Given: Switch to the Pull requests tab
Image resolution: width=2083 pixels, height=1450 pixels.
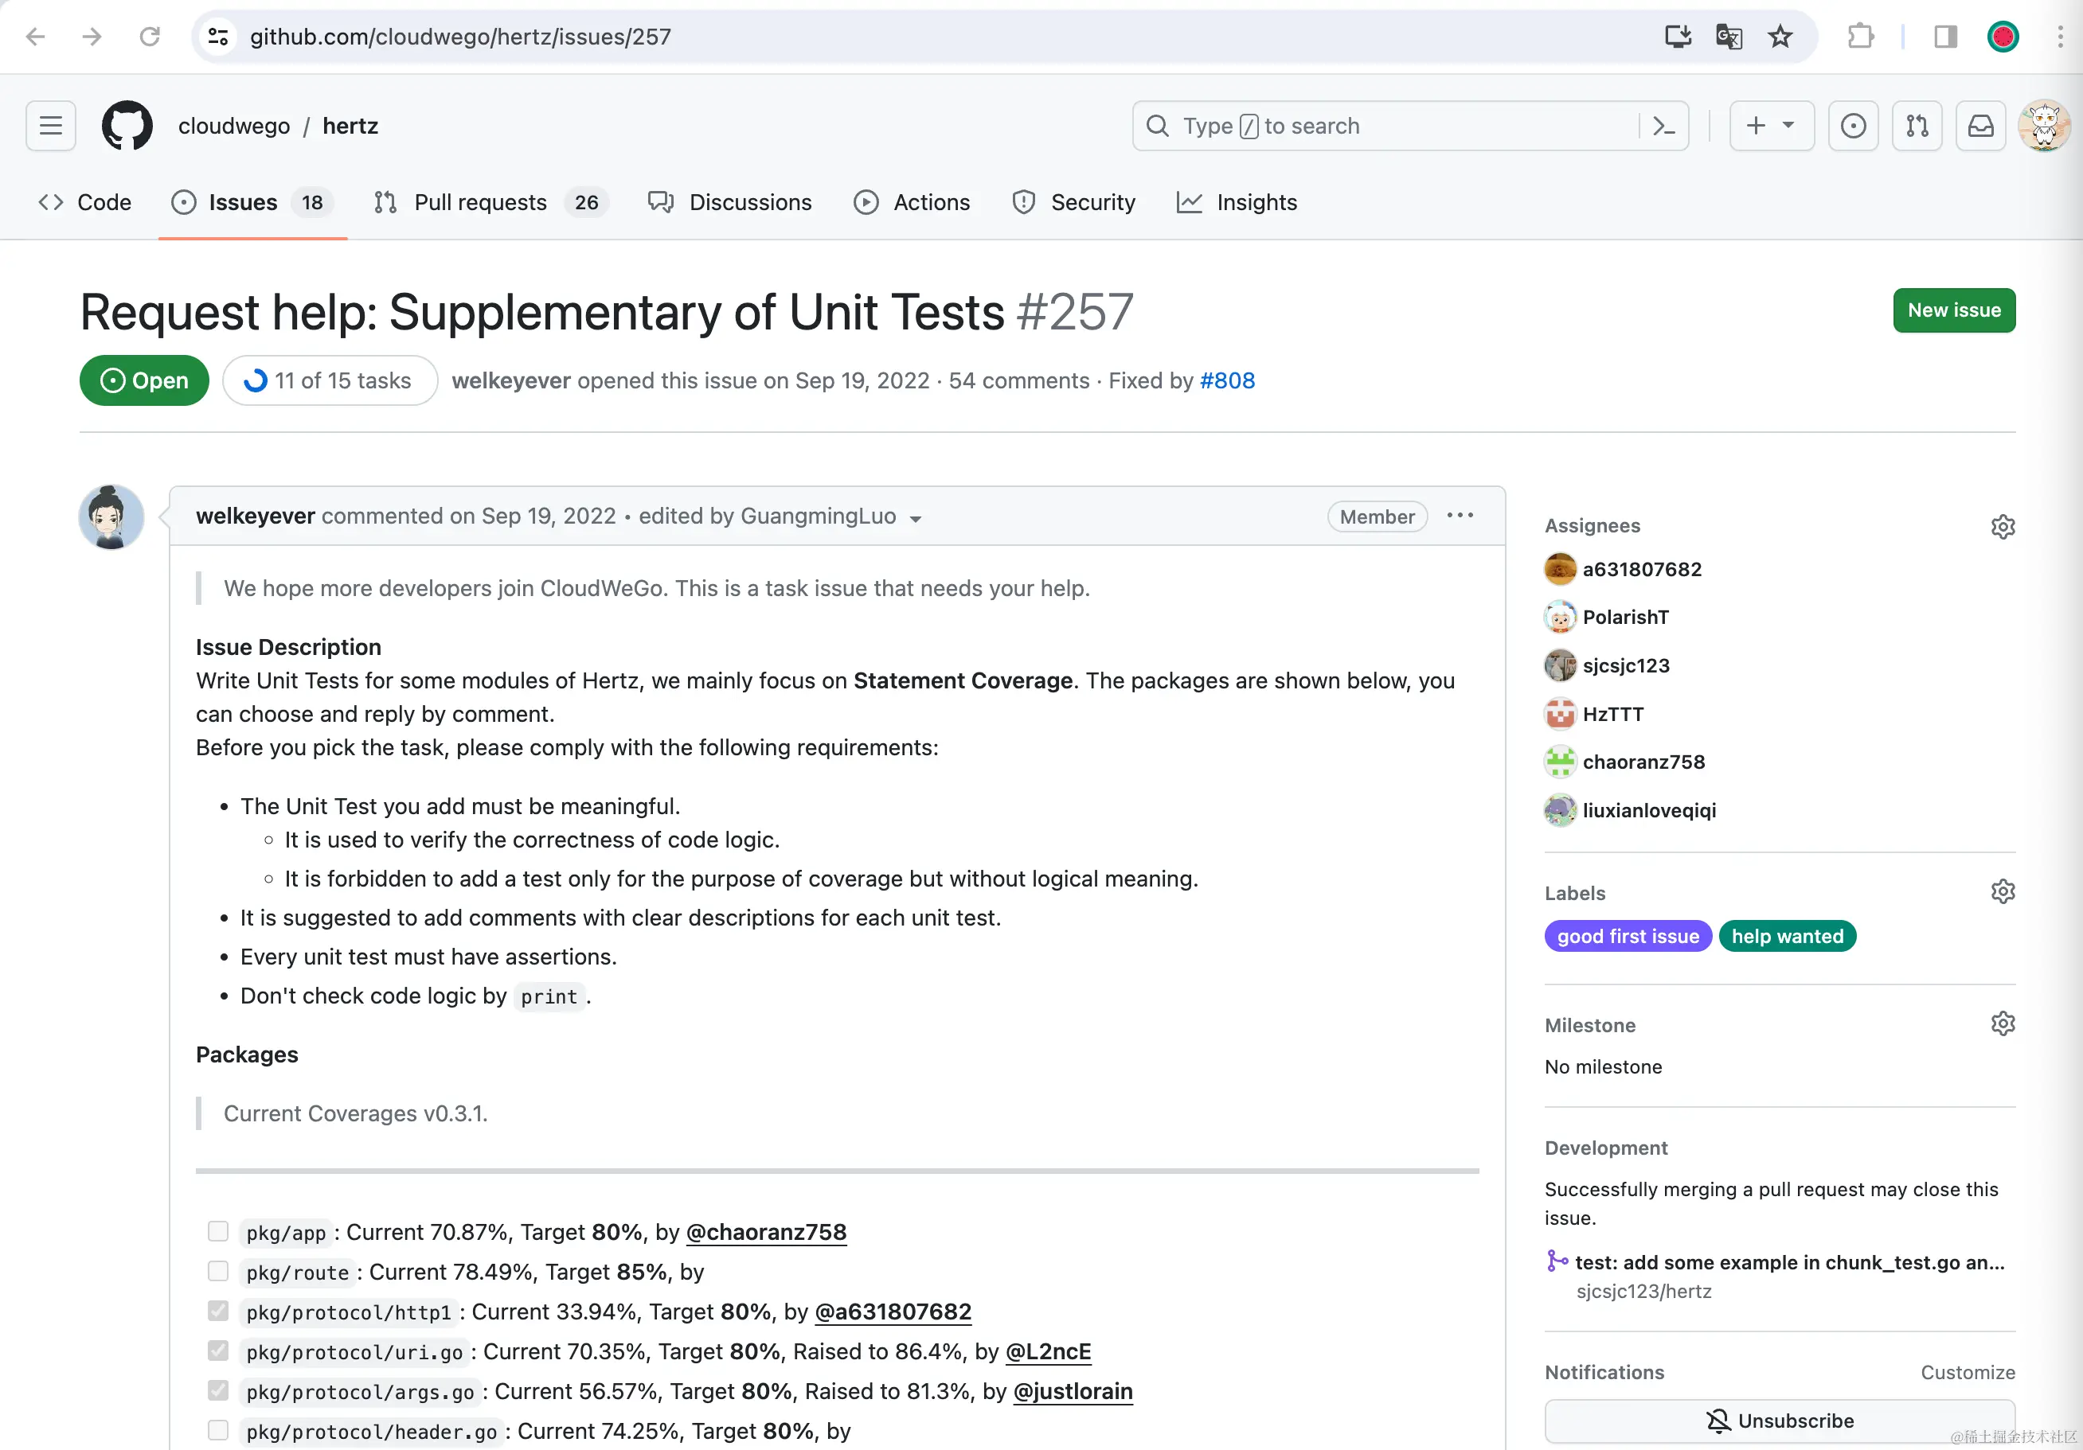Looking at the screenshot, I should coord(480,202).
